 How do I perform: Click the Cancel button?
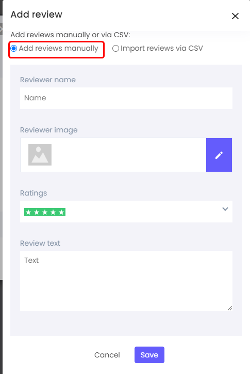coord(107,355)
